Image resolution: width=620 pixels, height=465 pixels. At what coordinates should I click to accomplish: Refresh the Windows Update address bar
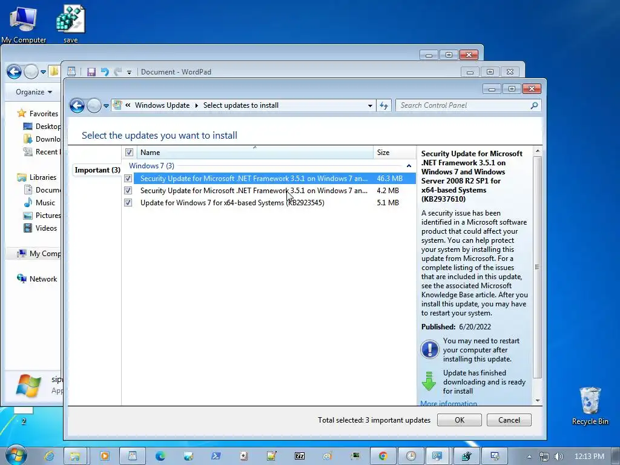click(x=383, y=105)
